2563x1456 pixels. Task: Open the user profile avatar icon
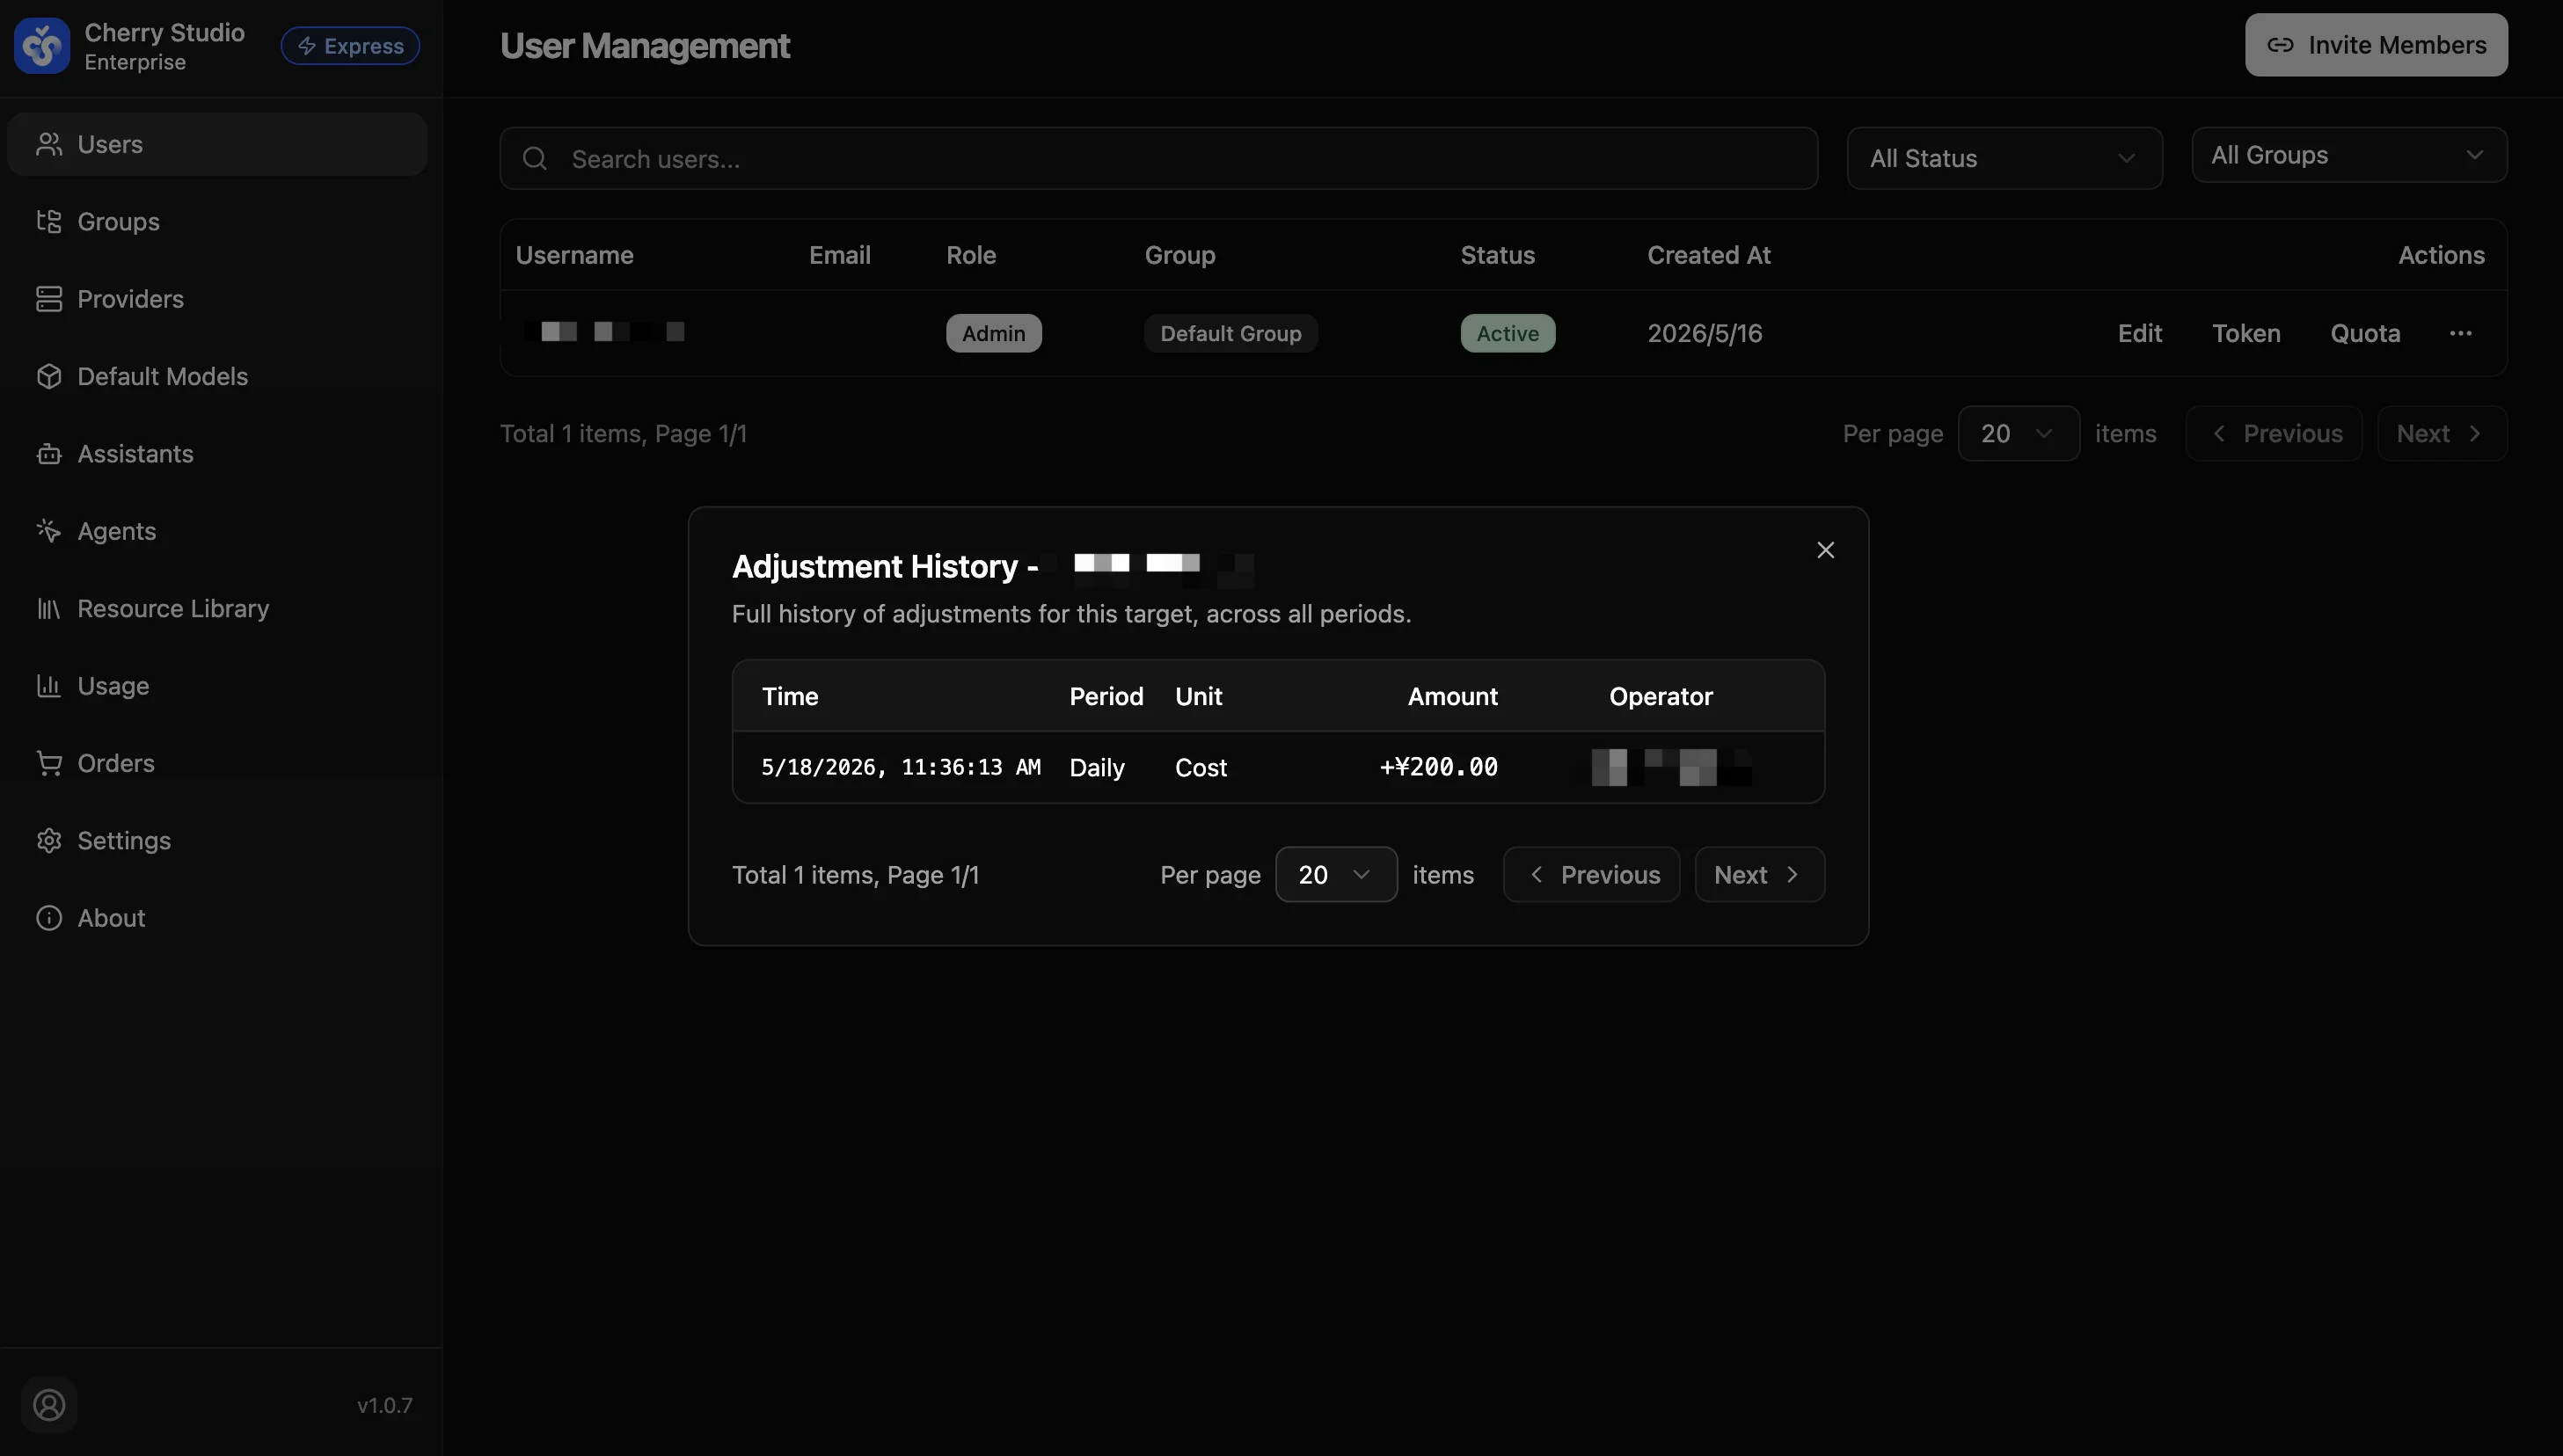49,1405
